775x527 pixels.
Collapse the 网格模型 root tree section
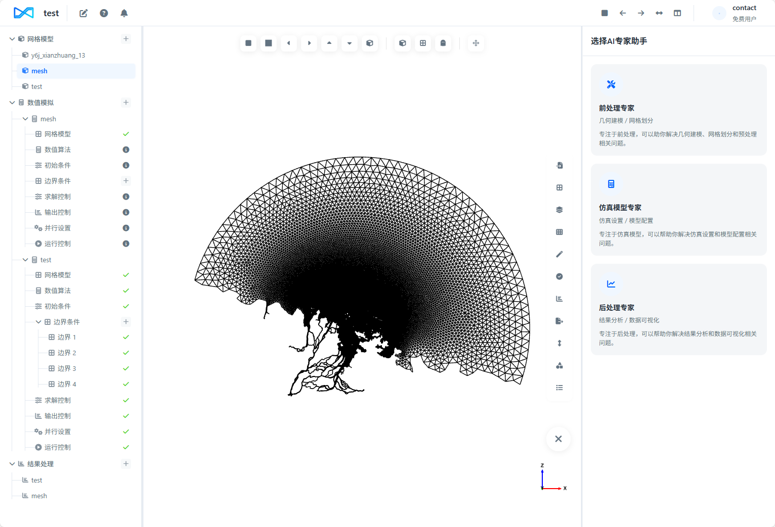12,39
